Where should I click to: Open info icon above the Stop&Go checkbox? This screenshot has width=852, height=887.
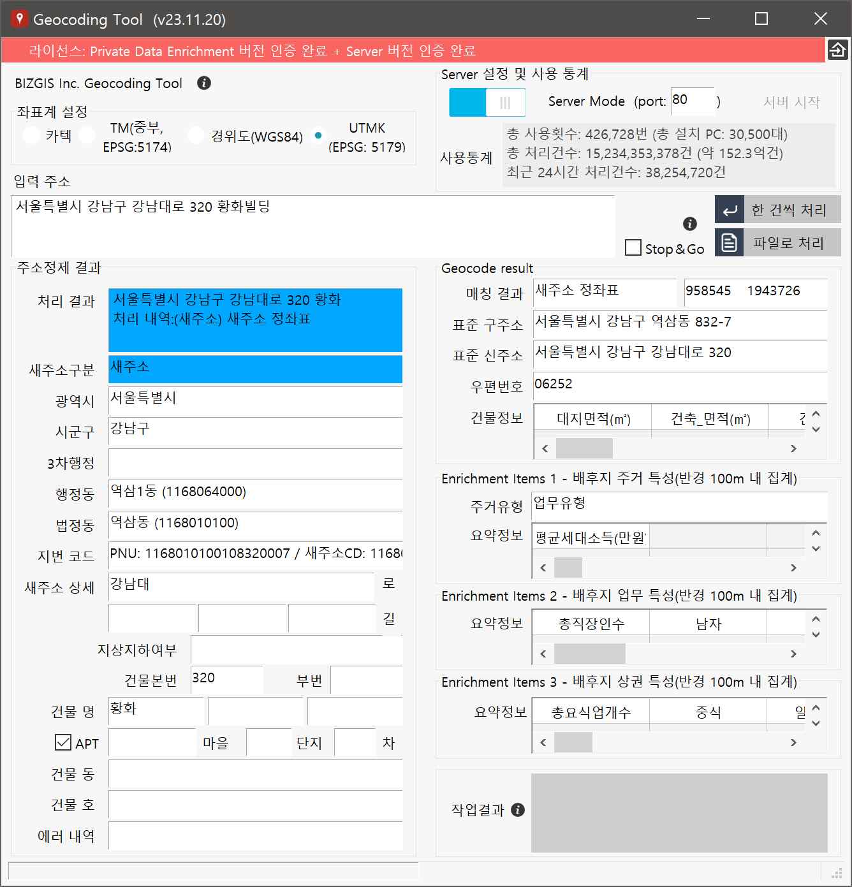690,224
